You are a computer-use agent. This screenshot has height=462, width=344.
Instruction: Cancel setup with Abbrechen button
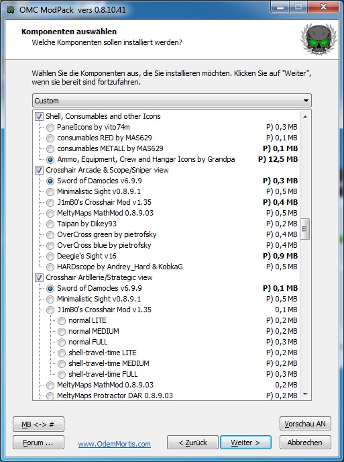click(305, 443)
